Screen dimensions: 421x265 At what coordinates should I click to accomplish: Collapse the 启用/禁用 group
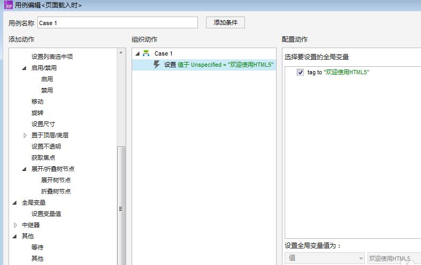24,68
